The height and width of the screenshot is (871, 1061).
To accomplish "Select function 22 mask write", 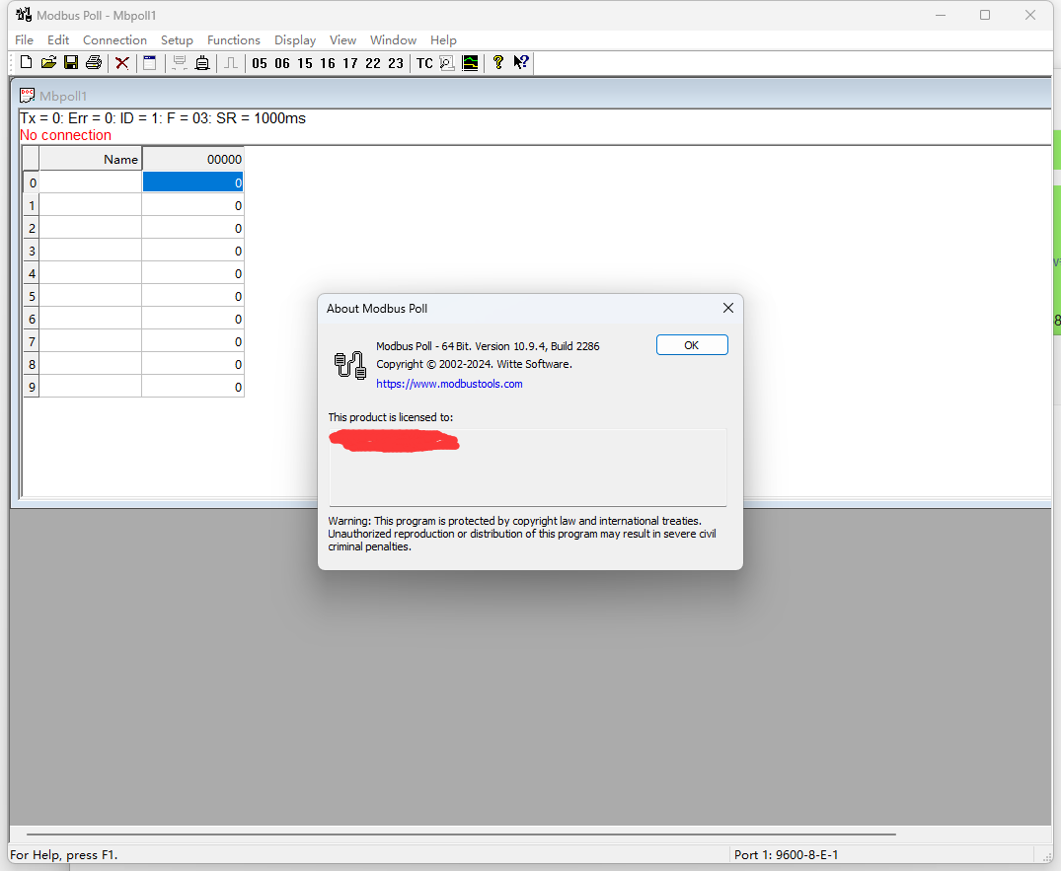I will click(373, 63).
